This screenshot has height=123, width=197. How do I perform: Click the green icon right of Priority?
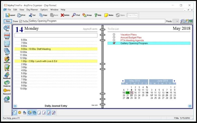(190, 21)
